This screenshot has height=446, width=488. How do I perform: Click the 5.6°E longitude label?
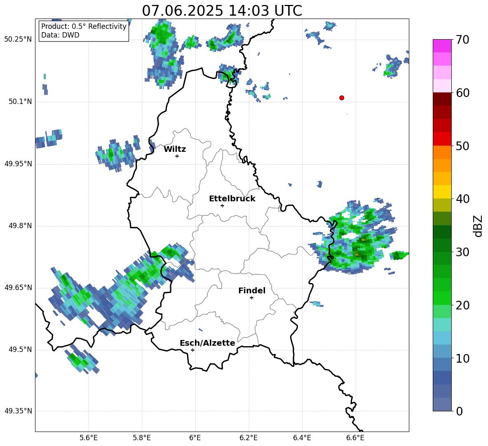89,438
